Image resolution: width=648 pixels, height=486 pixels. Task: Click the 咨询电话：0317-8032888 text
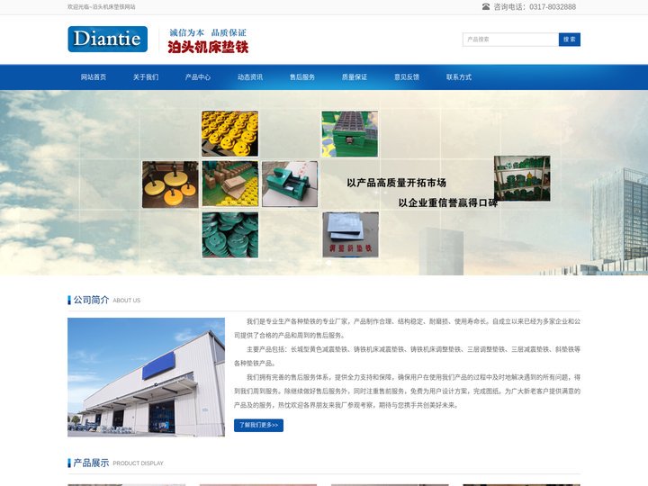pyautogui.click(x=535, y=6)
